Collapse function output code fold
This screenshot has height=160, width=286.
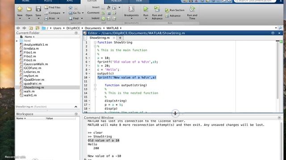click(95, 85)
